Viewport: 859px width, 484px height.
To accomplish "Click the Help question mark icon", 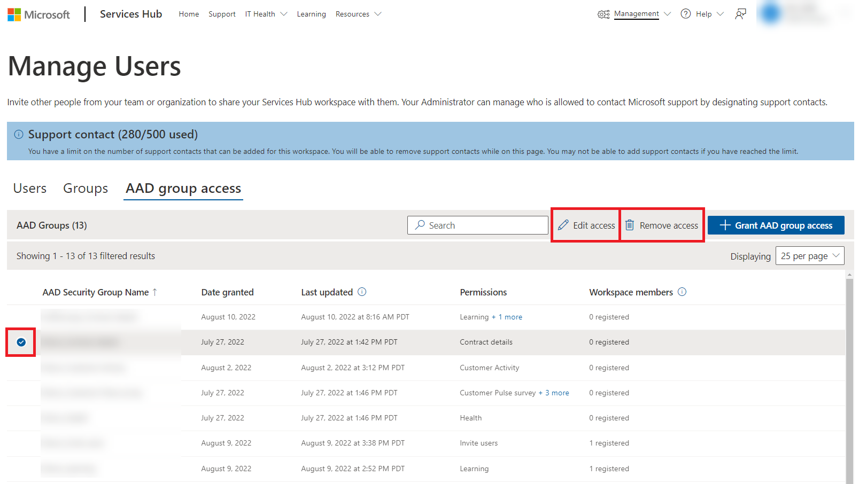I will pyautogui.click(x=686, y=14).
